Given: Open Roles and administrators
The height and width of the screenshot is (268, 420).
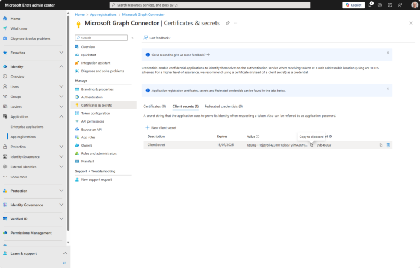Looking at the screenshot, I should [99, 154].
